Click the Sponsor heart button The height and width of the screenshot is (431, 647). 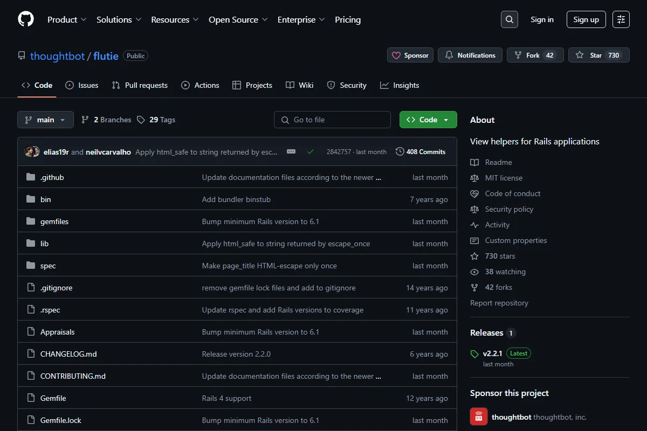coord(410,55)
